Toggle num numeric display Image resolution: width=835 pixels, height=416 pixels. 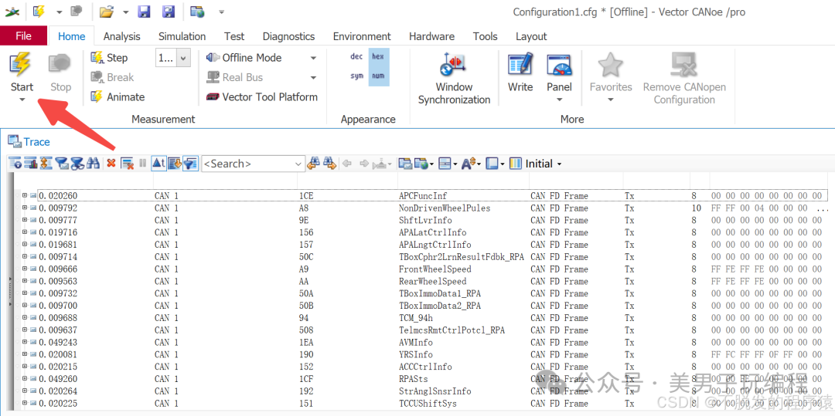[x=378, y=76]
